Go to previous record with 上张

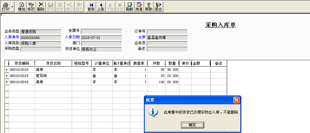(x=101, y=7)
